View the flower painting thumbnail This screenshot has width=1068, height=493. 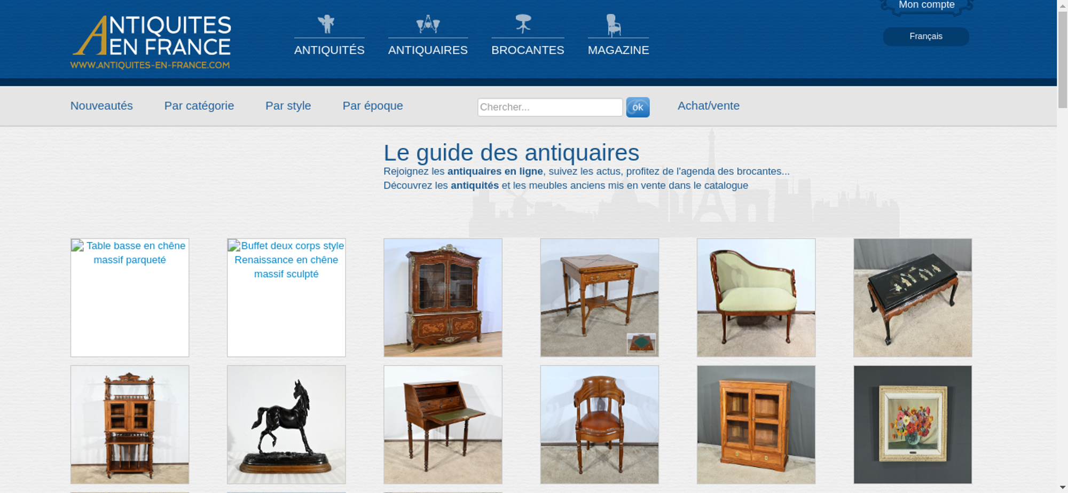tap(913, 425)
